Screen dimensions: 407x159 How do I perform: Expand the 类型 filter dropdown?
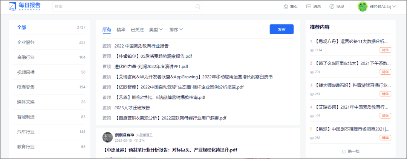point(156,30)
